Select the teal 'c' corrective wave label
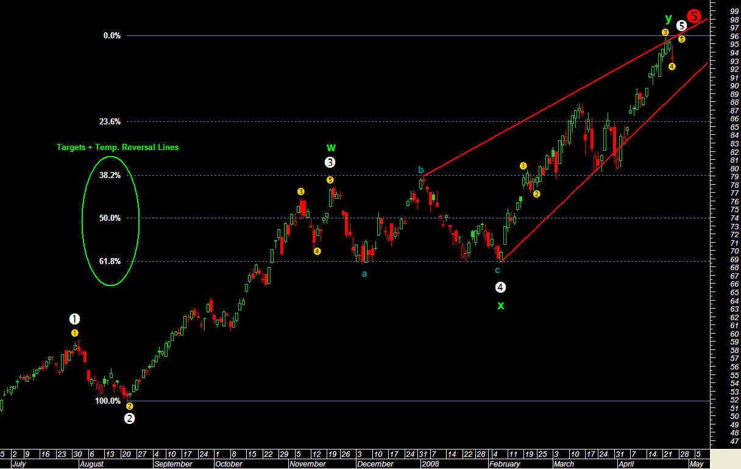 (x=497, y=270)
